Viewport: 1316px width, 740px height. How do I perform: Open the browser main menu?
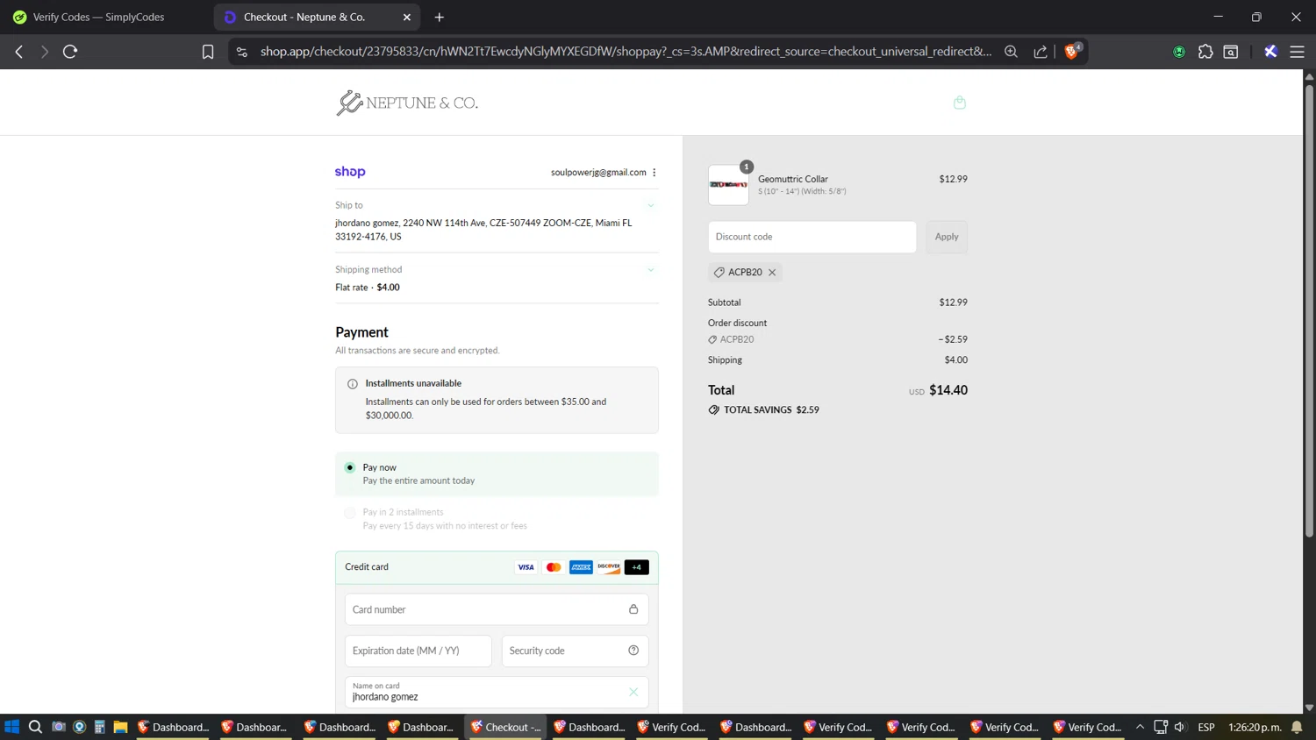pos(1297,52)
